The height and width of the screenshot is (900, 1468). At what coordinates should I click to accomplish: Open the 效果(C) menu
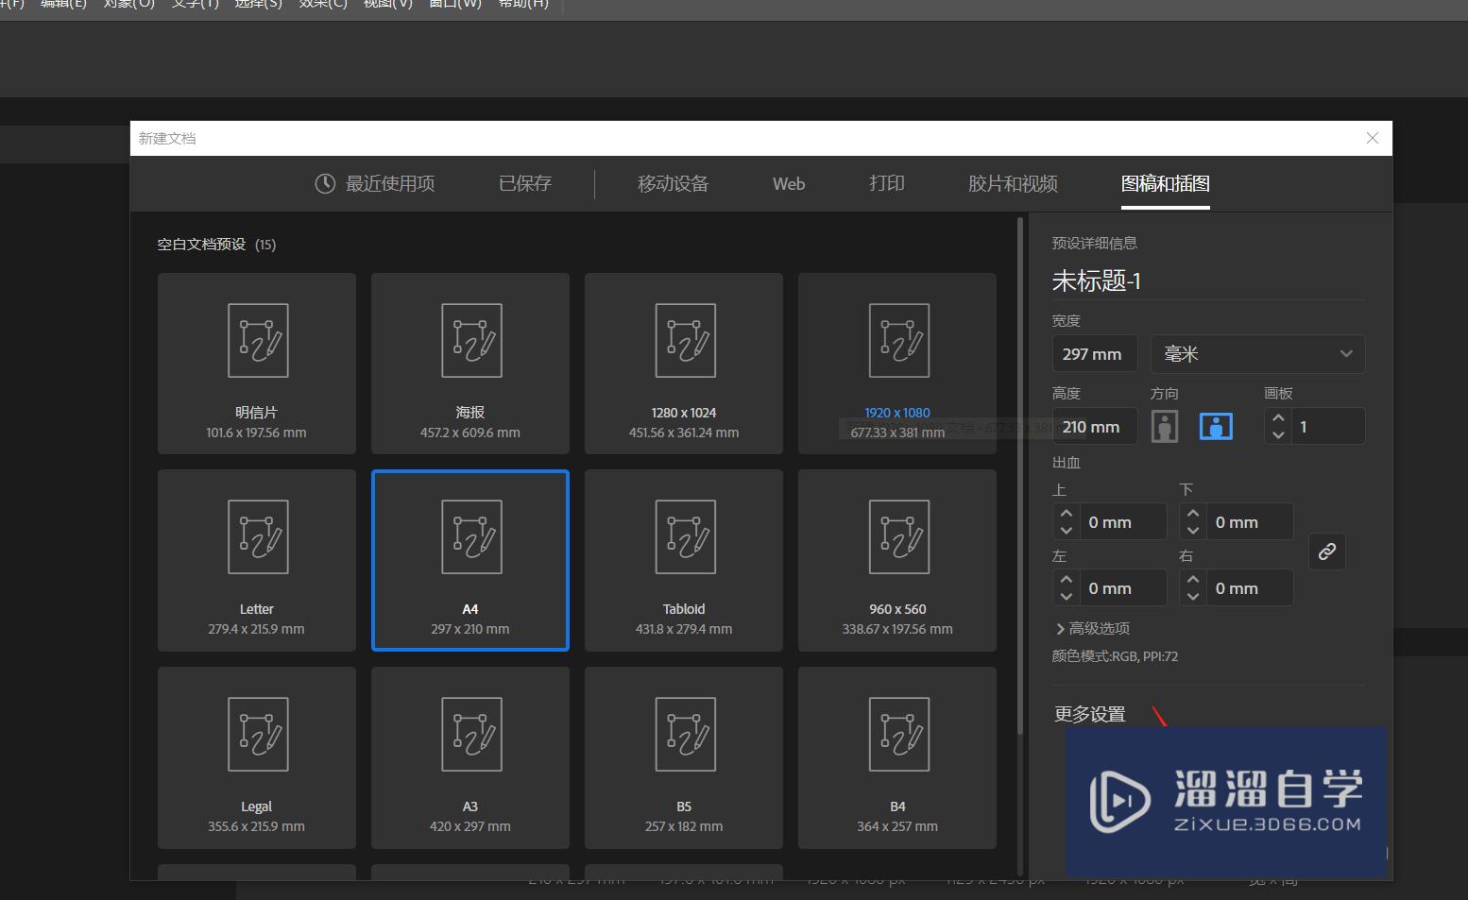(323, 5)
